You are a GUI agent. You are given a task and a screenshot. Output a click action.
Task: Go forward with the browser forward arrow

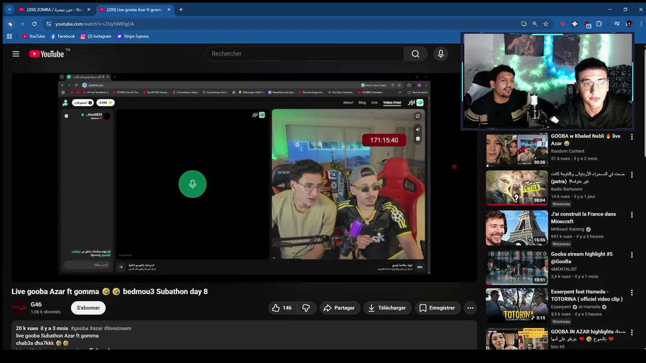click(22, 24)
